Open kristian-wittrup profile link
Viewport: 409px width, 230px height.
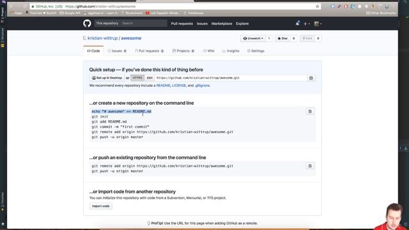(x=102, y=38)
